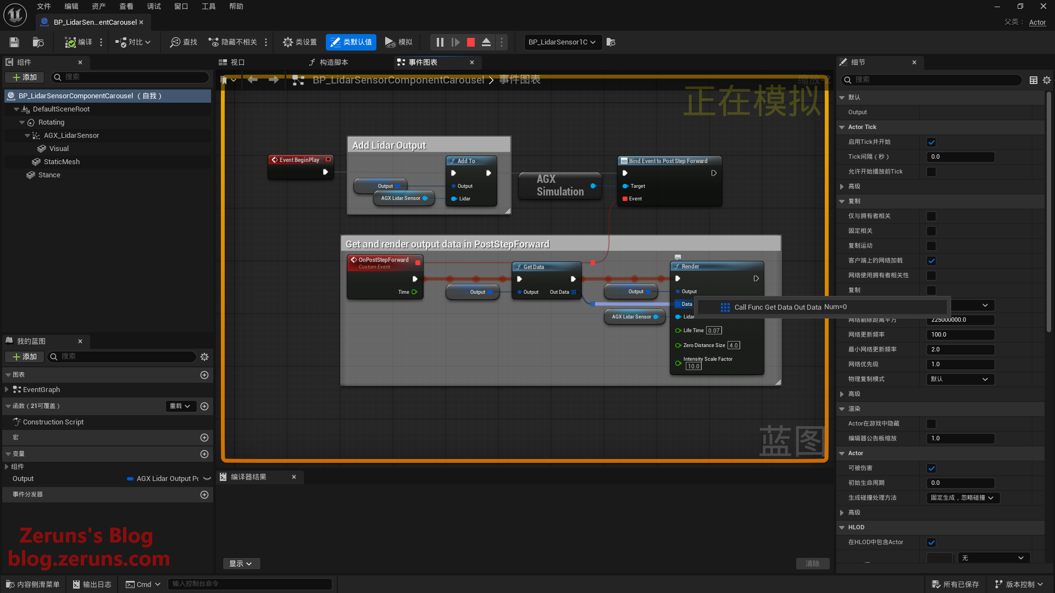The width and height of the screenshot is (1055, 593).
Task: Open My Blueprint panel settings gear
Action: coord(204,357)
